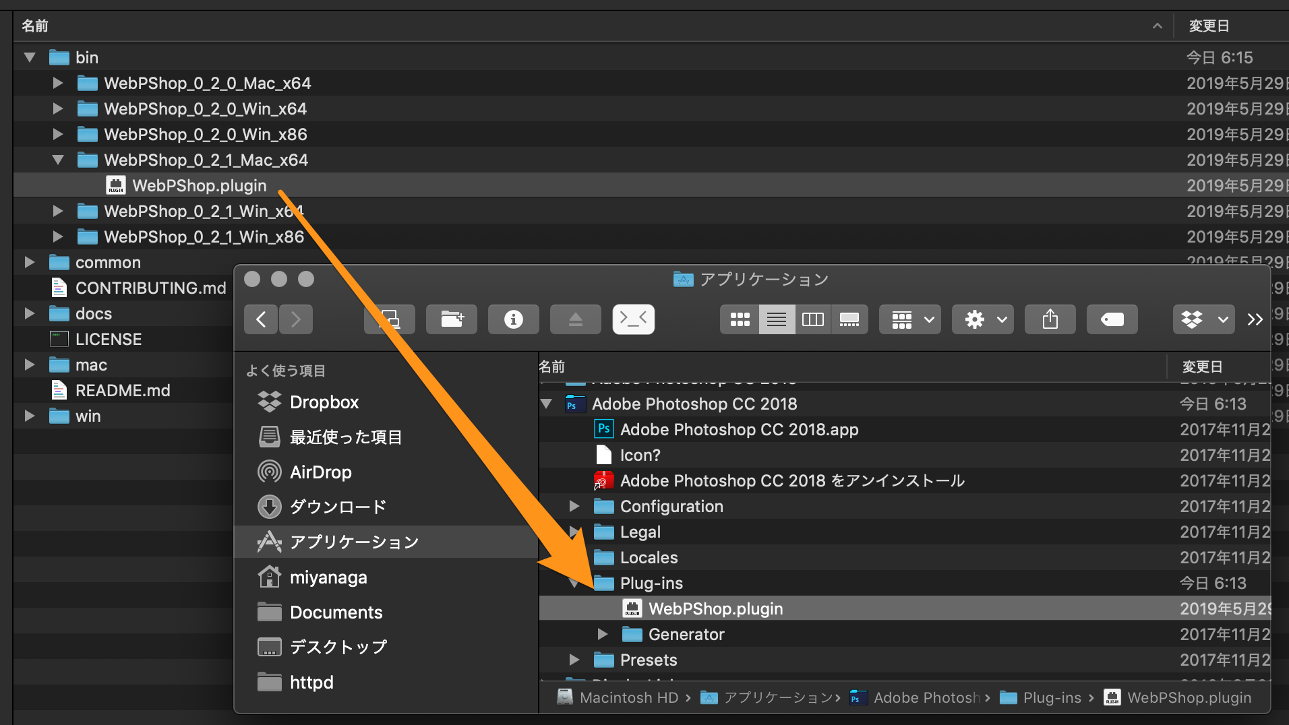Open the group-by arrangement dropdown
The height and width of the screenshot is (725, 1289).
click(x=910, y=319)
